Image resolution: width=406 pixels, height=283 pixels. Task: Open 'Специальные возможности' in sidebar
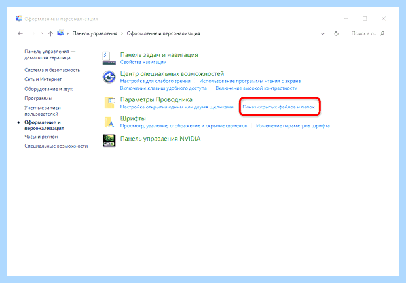click(x=56, y=146)
